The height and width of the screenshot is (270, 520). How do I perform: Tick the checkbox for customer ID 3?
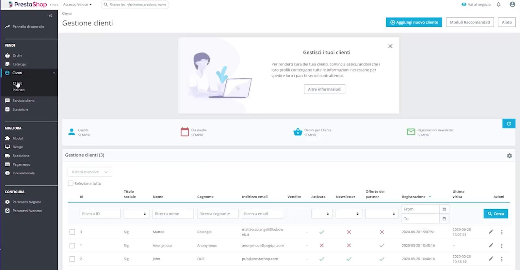click(x=72, y=232)
